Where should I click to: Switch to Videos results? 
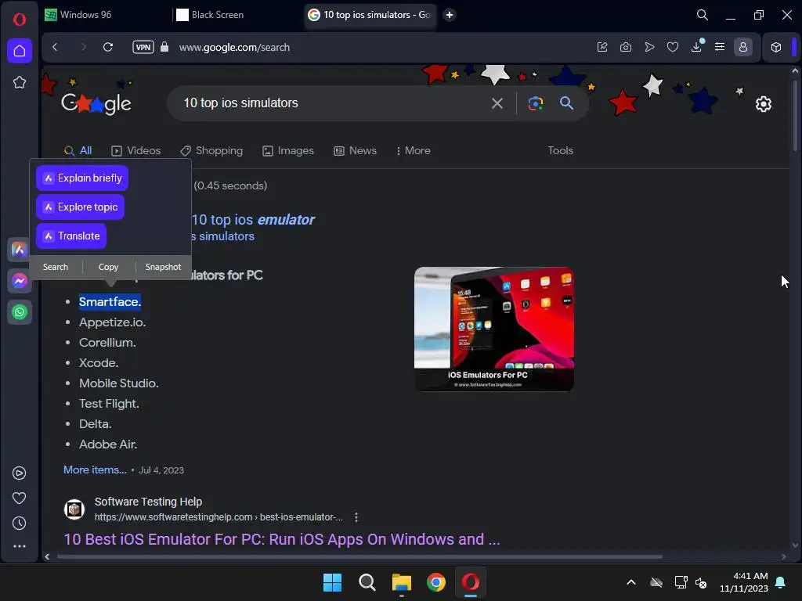coord(136,151)
